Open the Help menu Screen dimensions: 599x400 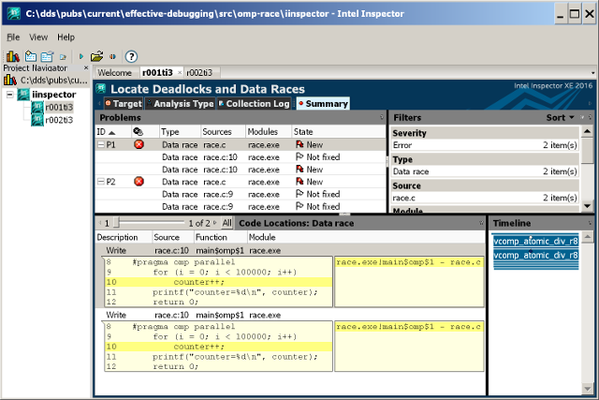click(66, 37)
